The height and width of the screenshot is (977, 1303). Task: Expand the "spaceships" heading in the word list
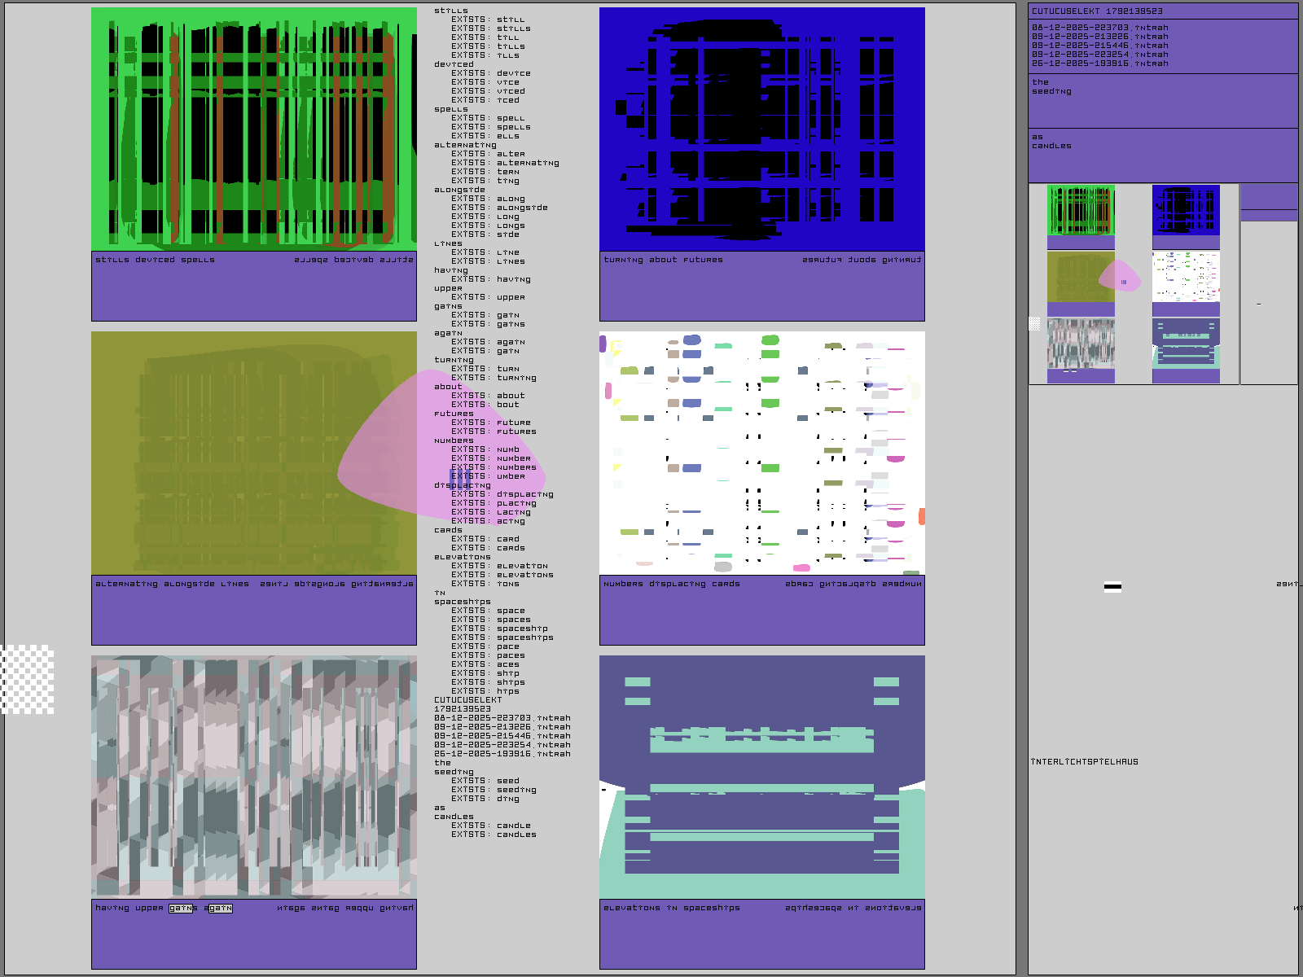coord(462,602)
